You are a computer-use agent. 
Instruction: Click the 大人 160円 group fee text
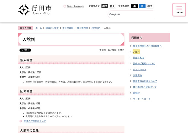(x=25, y=99)
